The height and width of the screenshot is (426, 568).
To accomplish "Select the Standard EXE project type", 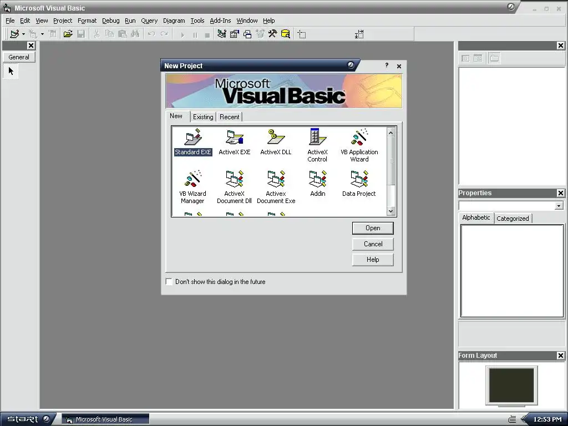I will (x=192, y=142).
